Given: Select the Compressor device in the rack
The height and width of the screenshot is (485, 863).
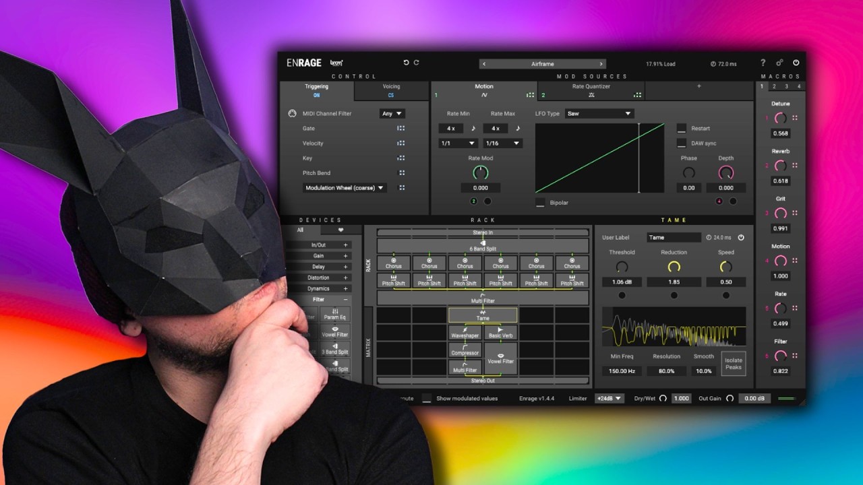Looking at the screenshot, I should point(465,350).
